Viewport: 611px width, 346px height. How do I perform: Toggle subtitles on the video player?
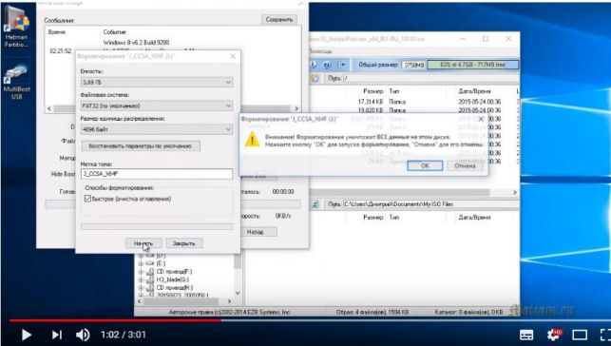[x=526, y=335]
